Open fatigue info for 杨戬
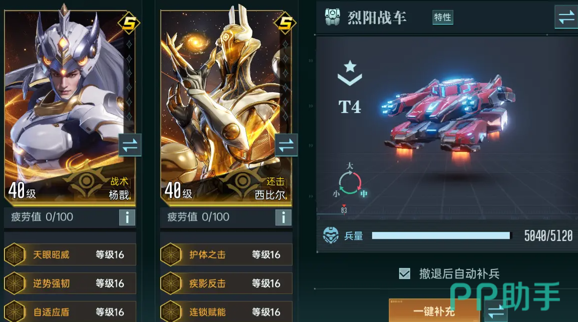Viewport: 578px width, 322px height. pos(127,217)
